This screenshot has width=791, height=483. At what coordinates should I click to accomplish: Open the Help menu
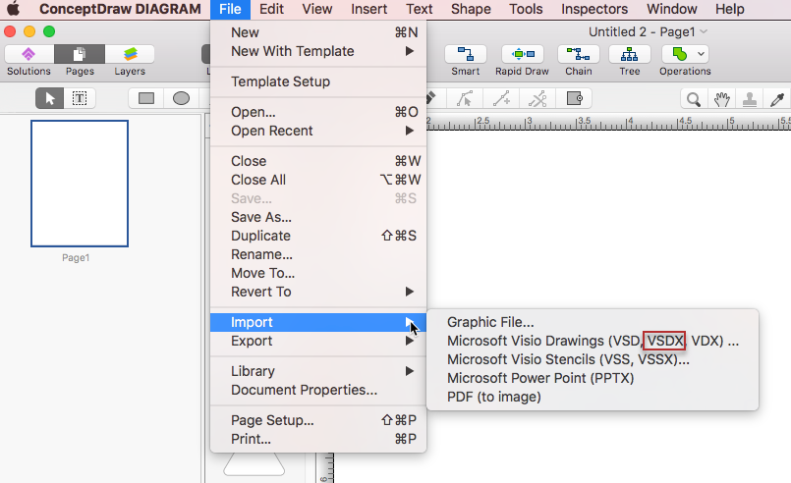(x=730, y=9)
